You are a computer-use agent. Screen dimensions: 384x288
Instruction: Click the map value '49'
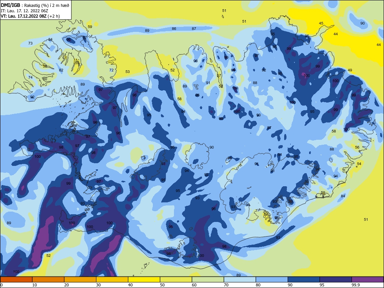[x=350, y=70]
